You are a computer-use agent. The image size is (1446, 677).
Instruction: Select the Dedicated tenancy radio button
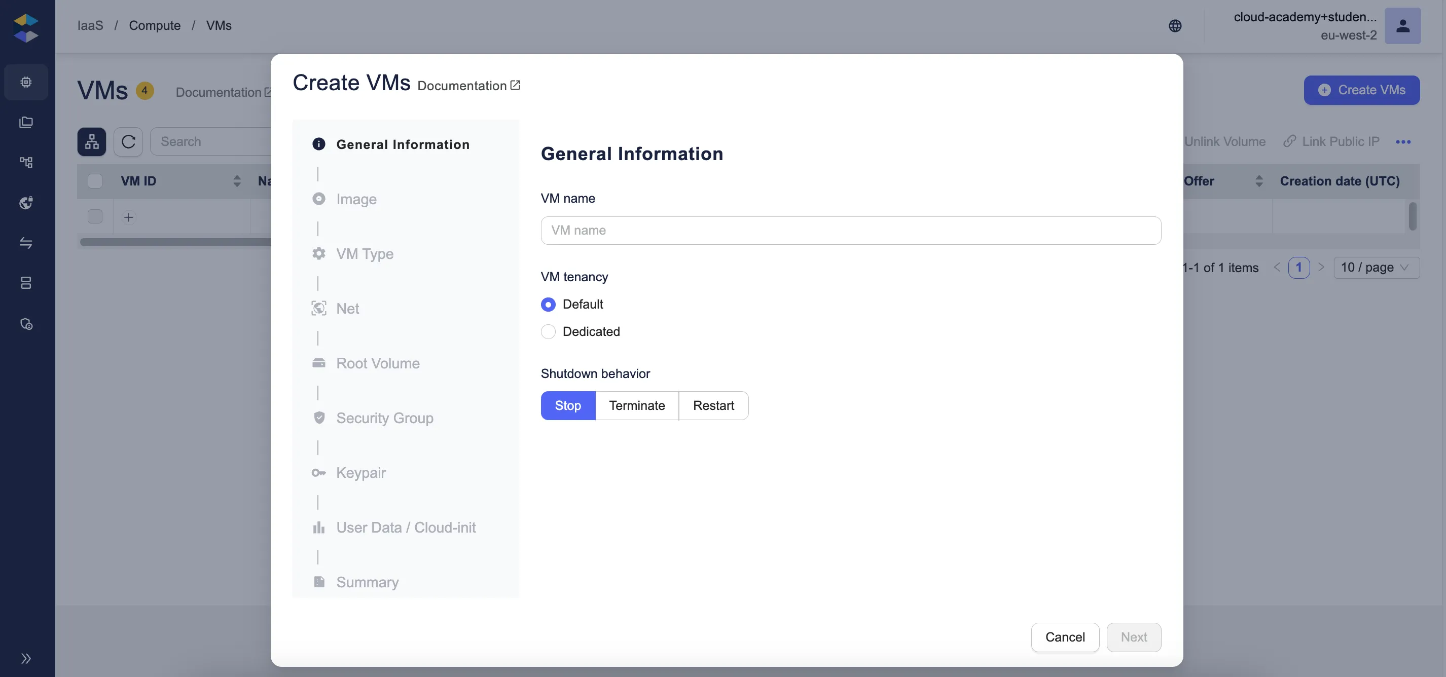pos(548,331)
